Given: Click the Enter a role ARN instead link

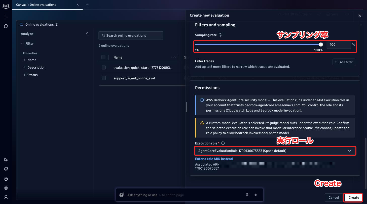Looking at the screenshot, I should point(214,159).
